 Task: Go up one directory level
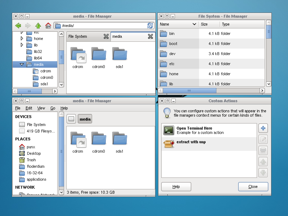(x=38, y=26)
